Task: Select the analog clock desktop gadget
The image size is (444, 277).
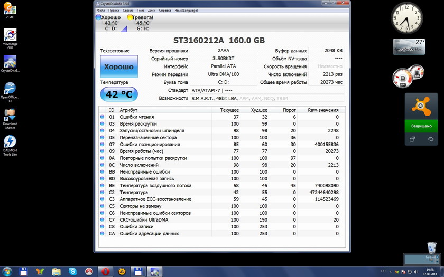Action: tap(406, 19)
